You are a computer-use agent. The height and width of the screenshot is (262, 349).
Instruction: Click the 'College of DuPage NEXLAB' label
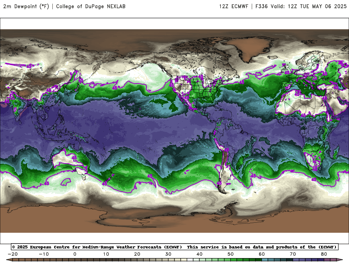pos(91,6)
